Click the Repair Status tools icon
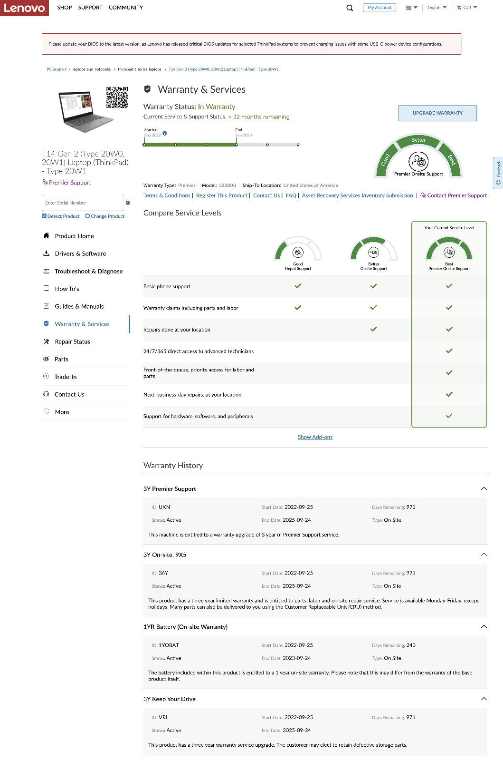Viewport: 503px width, 761px height. coord(46,341)
